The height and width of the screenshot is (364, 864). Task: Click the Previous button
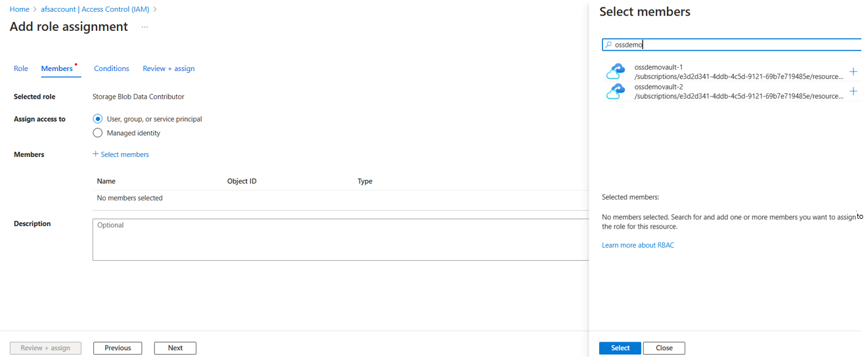[x=118, y=348]
